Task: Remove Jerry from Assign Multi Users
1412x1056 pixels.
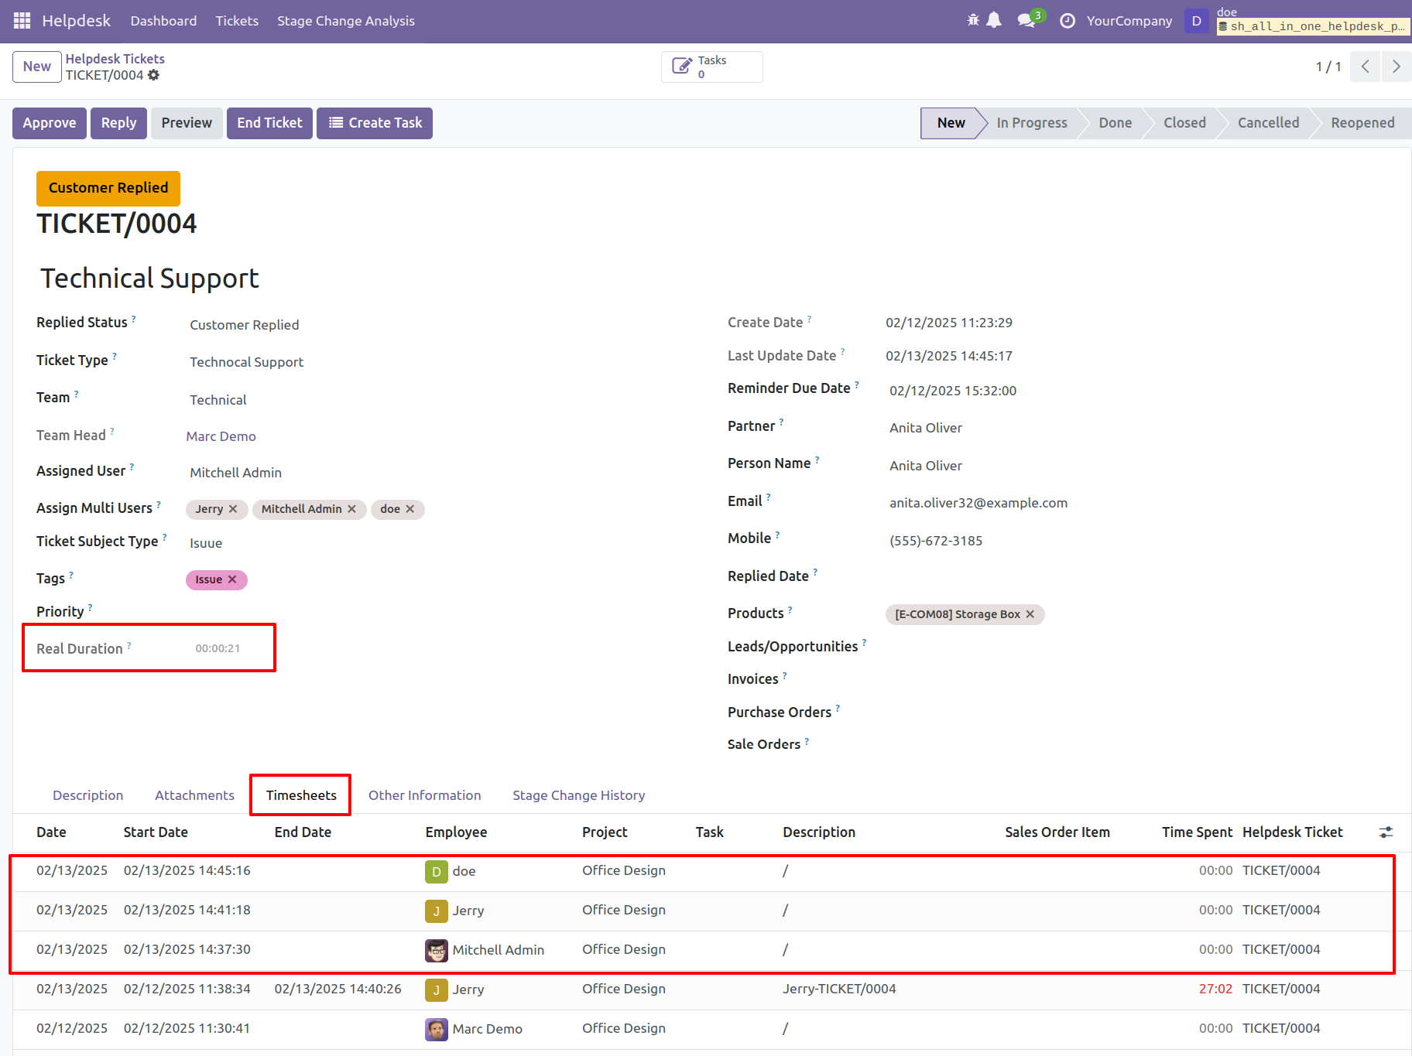Action: click(233, 509)
